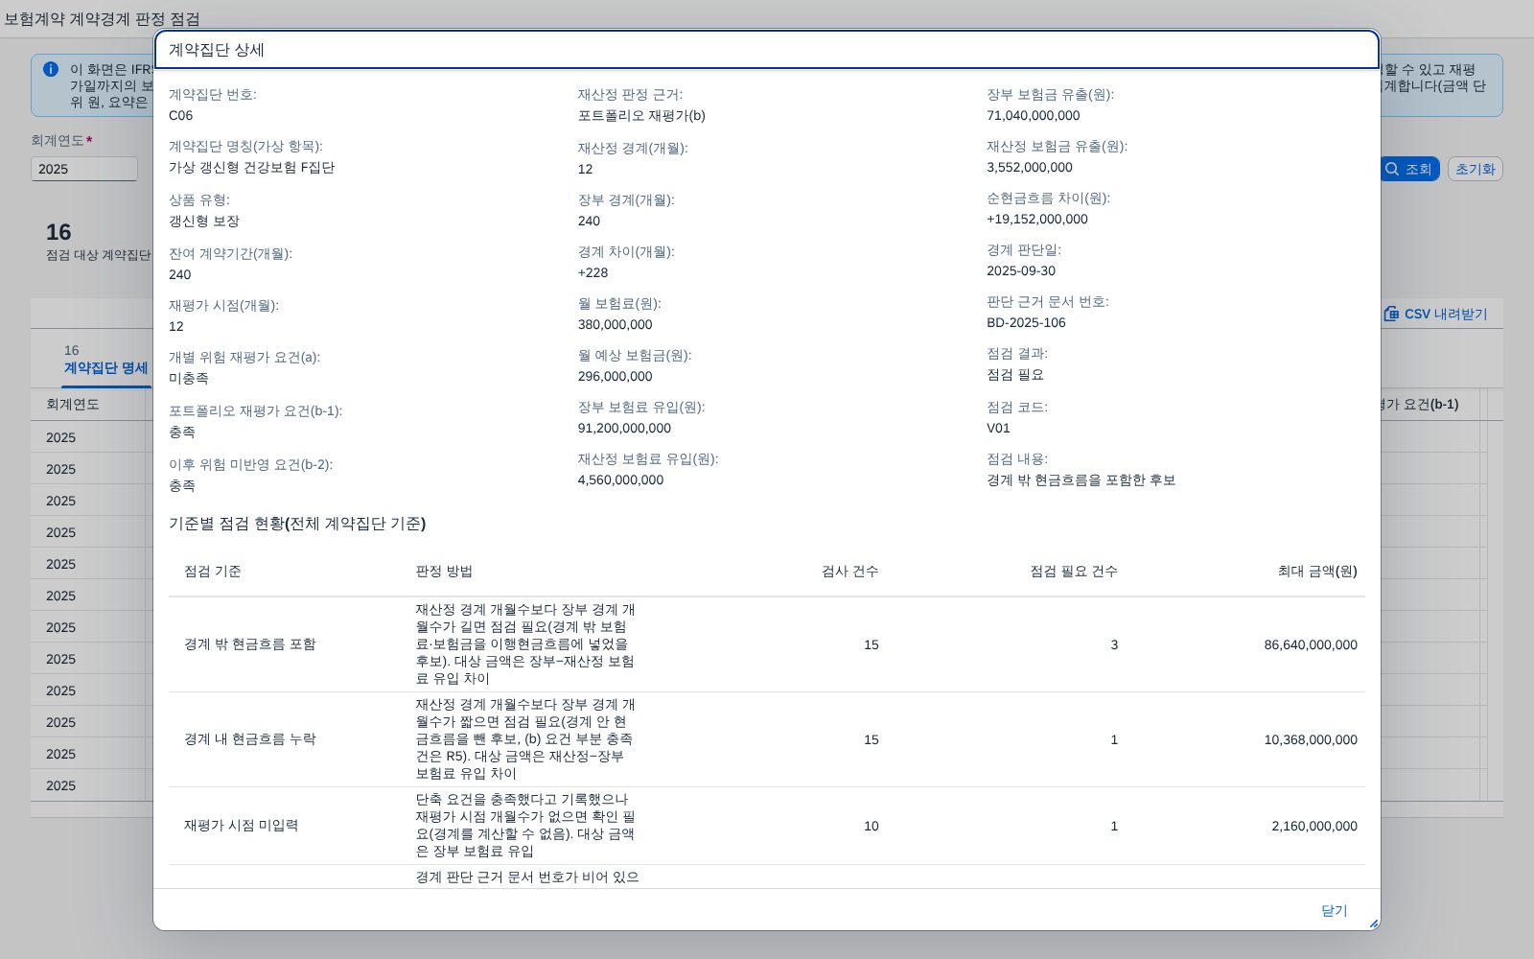1534x959 pixels.
Task: Click the 조회 search button
Action: click(x=1409, y=169)
